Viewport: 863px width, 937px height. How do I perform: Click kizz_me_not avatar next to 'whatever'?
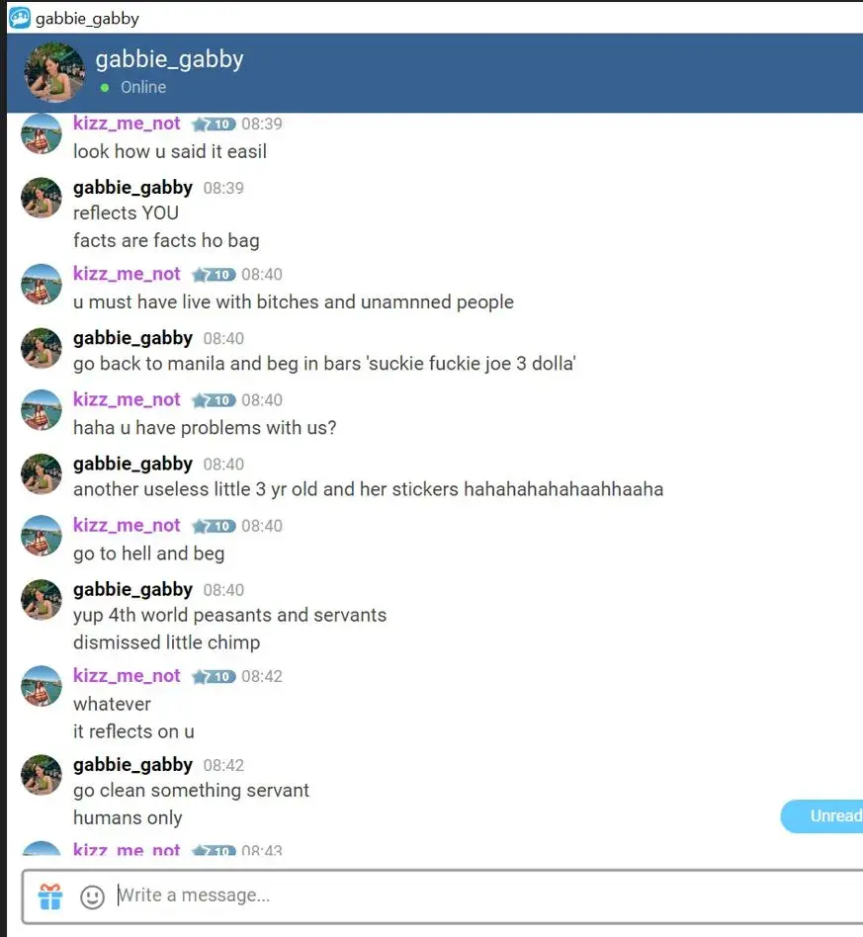[42, 686]
